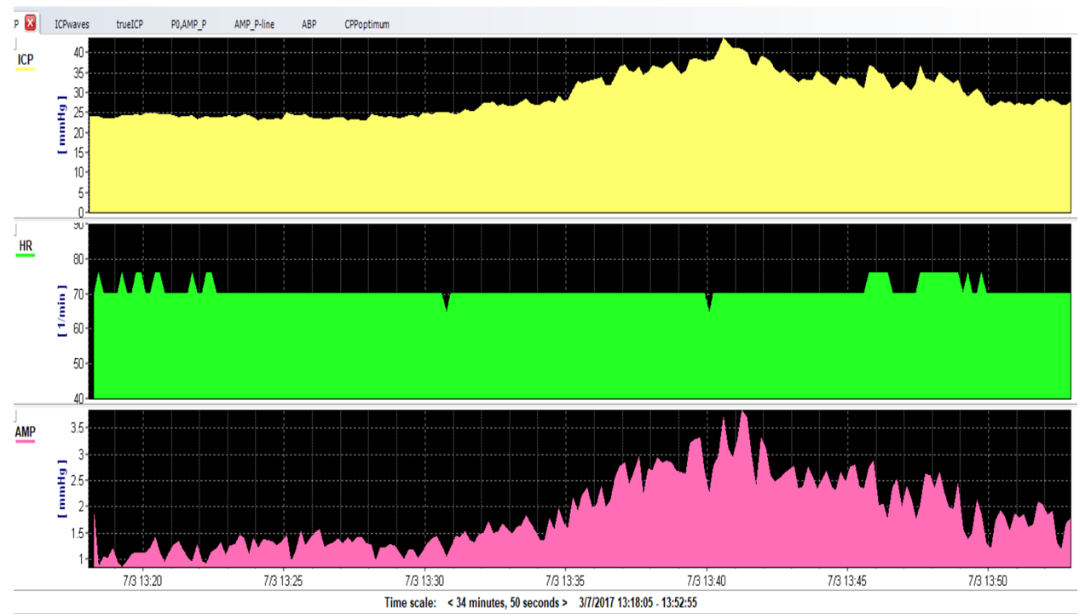Select the AMP signal label
Viewport: 1091px width, 614px height.
tap(26, 432)
